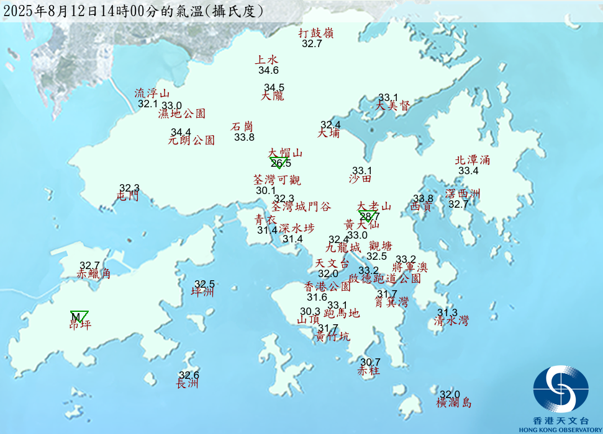The image size is (603, 434).
Task: Select the 30.7 reading above 赤柱
Action: [x=370, y=362]
